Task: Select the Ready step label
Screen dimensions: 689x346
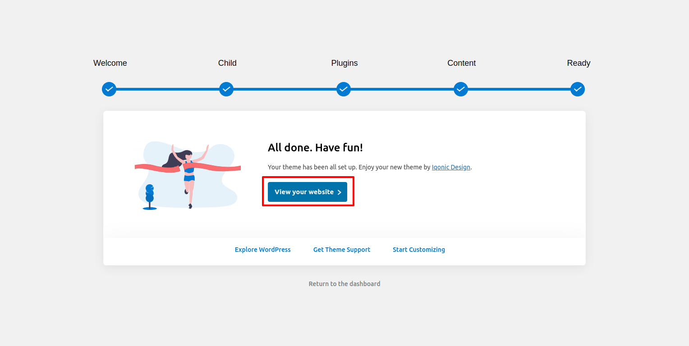Action: [579, 63]
